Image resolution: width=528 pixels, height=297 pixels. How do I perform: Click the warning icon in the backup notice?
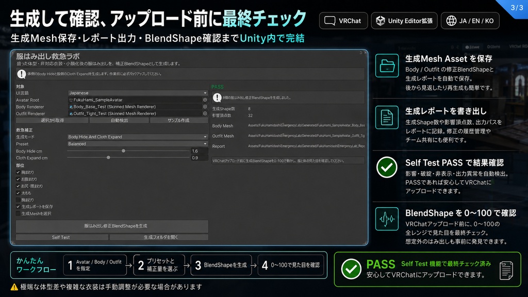coord(22,74)
